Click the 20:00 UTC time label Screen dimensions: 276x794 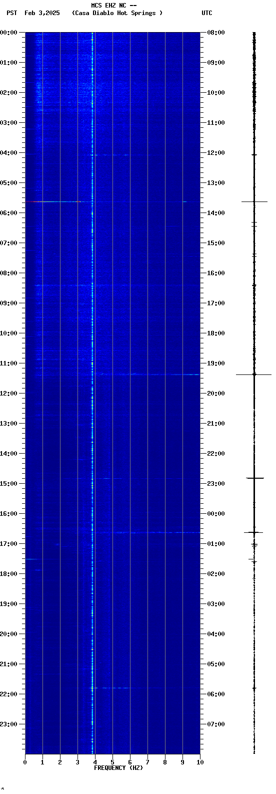pyautogui.click(x=216, y=393)
